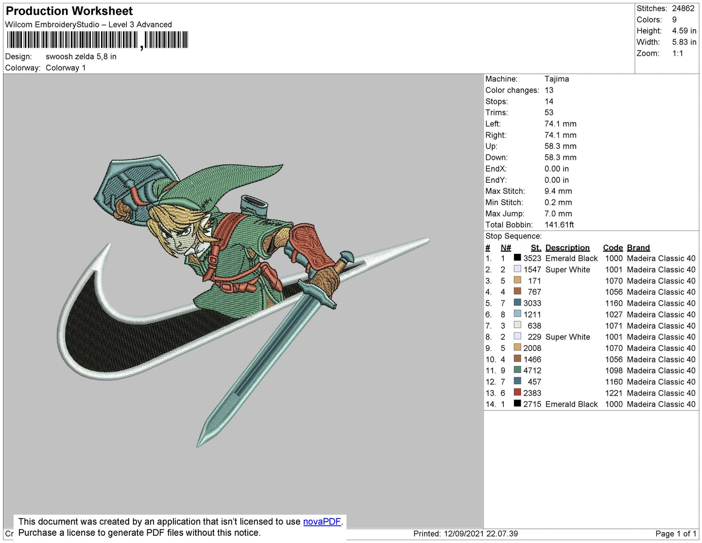The width and height of the screenshot is (702, 543).
Task: Click the Tajima machine value
Action: coord(556,79)
